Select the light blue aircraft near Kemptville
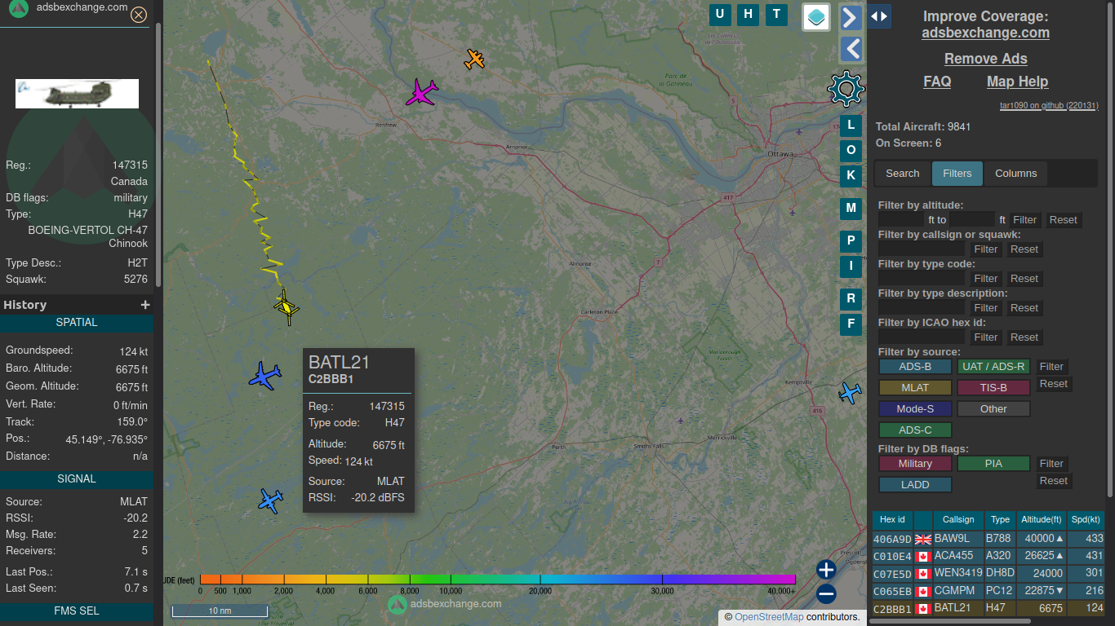The width and height of the screenshot is (1115, 626). tap(851, 393)
